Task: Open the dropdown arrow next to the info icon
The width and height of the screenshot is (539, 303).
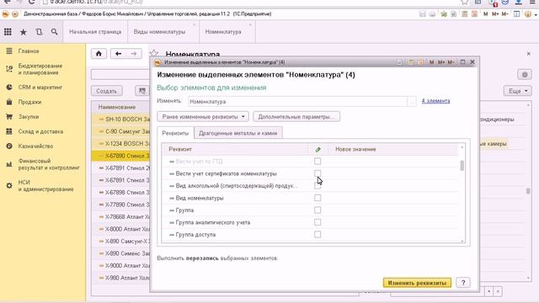Action: click(536, 14)
